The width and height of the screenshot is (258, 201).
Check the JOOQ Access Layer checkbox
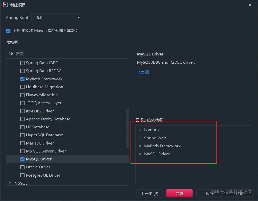tap(22, 103)
